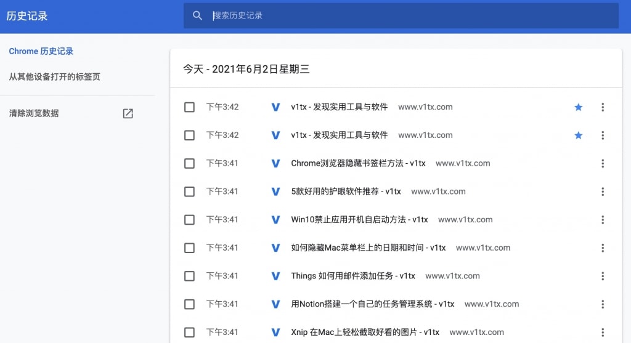Show options for Things 如何用邮件添加任务
The image size is (631, 343).
click(x=603, y=276)
